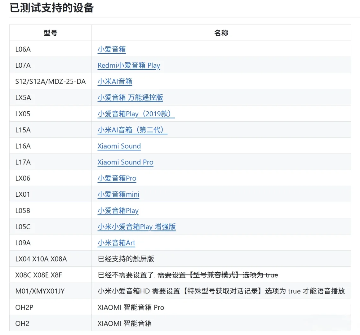Open the 小米AI音箱 link
The image size is (360, 335).
(x=115, y=81)
